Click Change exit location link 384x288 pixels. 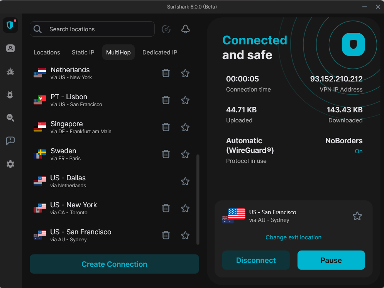[293, 237]
